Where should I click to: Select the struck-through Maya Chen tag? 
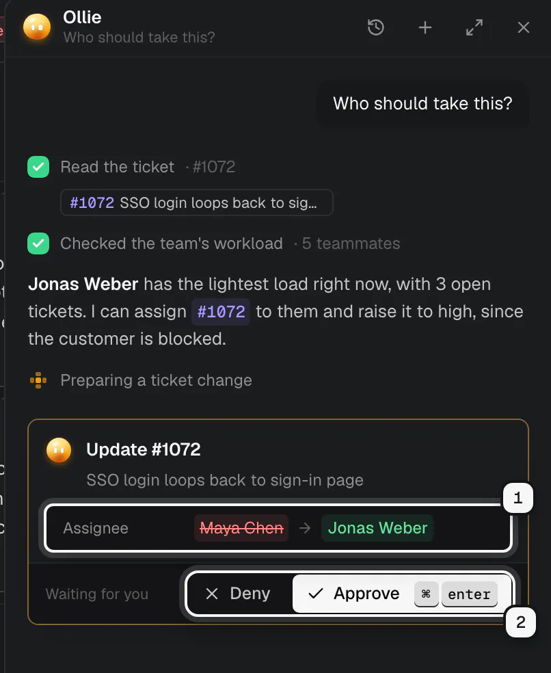241,528
